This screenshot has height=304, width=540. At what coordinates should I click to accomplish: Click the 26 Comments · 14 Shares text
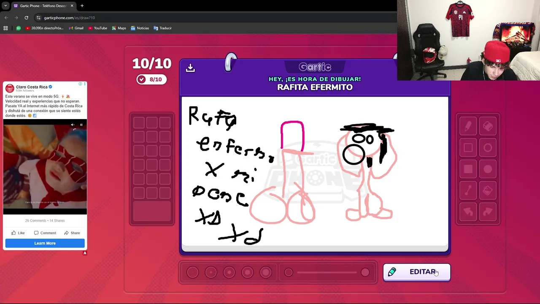click(45, 220)
